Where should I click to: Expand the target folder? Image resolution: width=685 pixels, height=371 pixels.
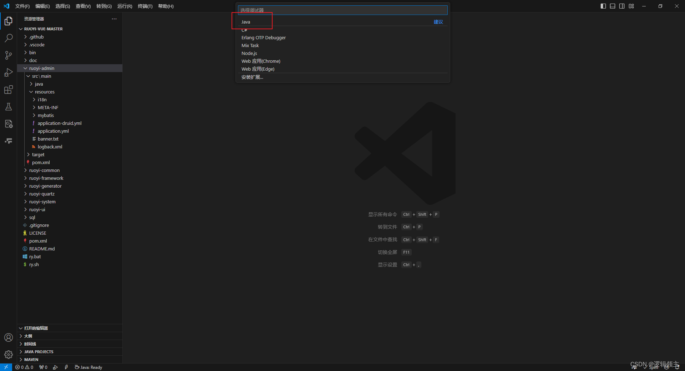point(70,154)
